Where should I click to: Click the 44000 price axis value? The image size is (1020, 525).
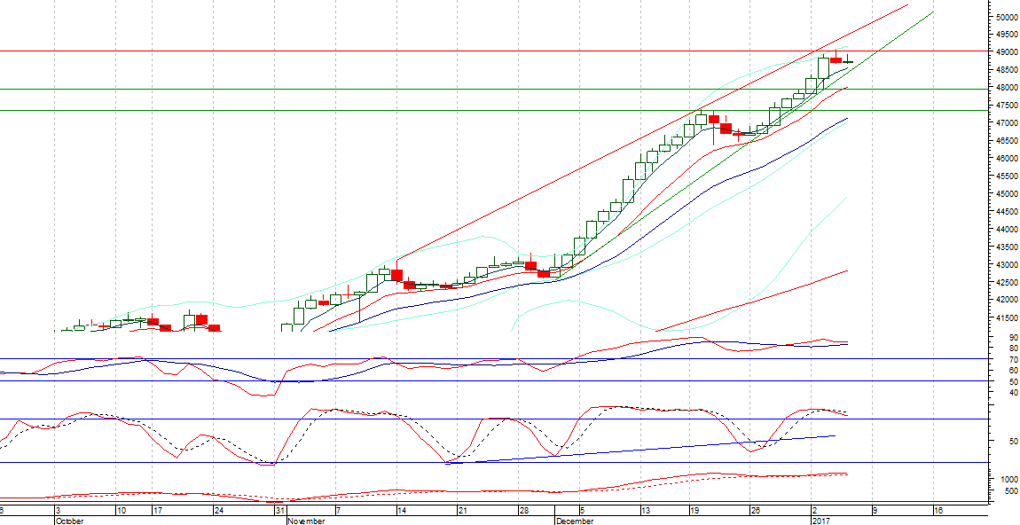1006,230
